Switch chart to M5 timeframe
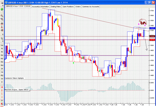This screenshot has width=156, height=107. 2,52
